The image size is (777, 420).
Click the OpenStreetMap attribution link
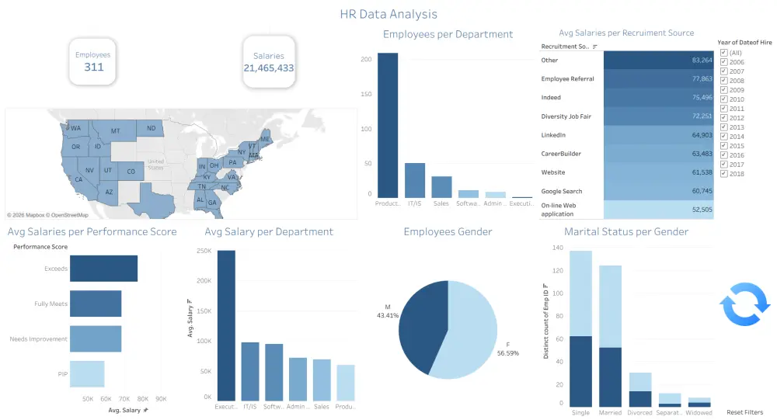coord(69,215)
